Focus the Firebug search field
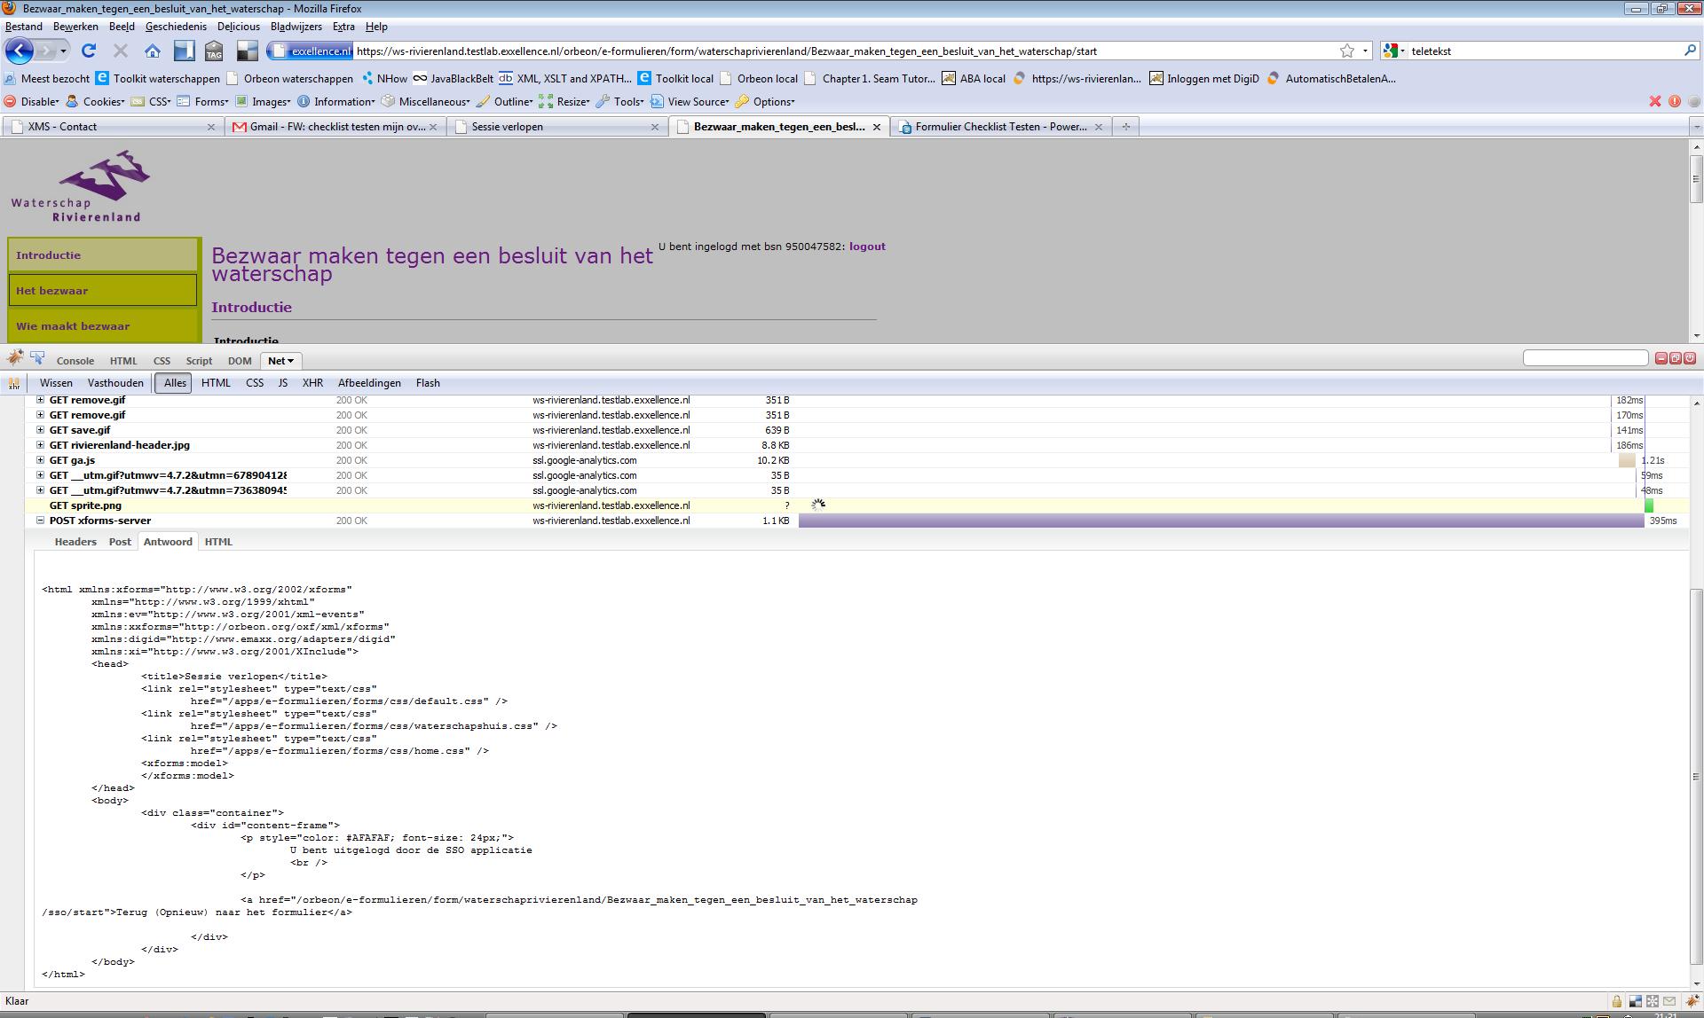Screen dimensions: 1704x1018 point(1585,358)
